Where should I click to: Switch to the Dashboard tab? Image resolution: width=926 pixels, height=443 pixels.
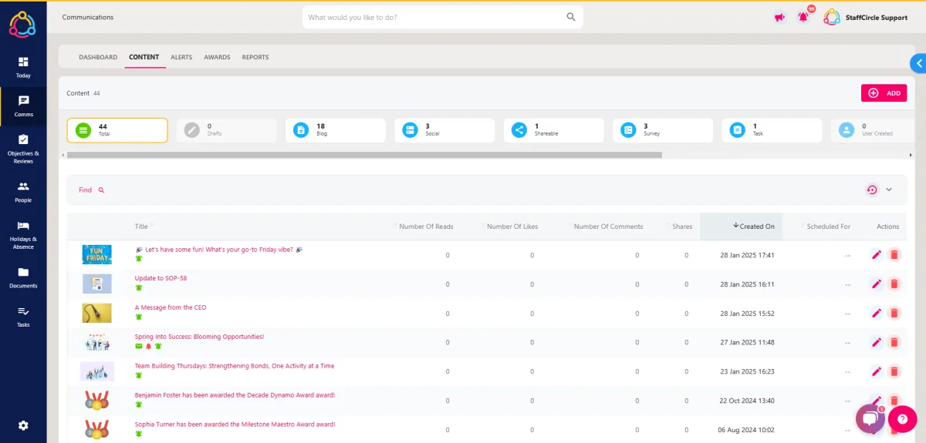pos(98,57)
